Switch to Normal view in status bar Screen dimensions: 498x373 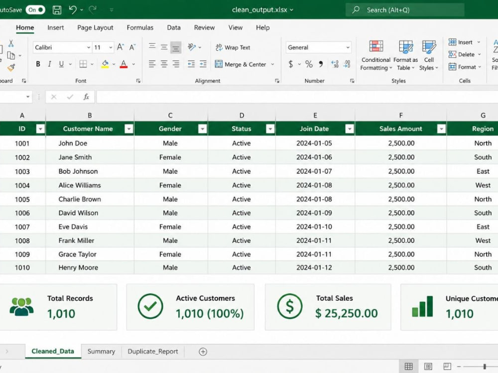pyautogui.click(x=408, y=367)
